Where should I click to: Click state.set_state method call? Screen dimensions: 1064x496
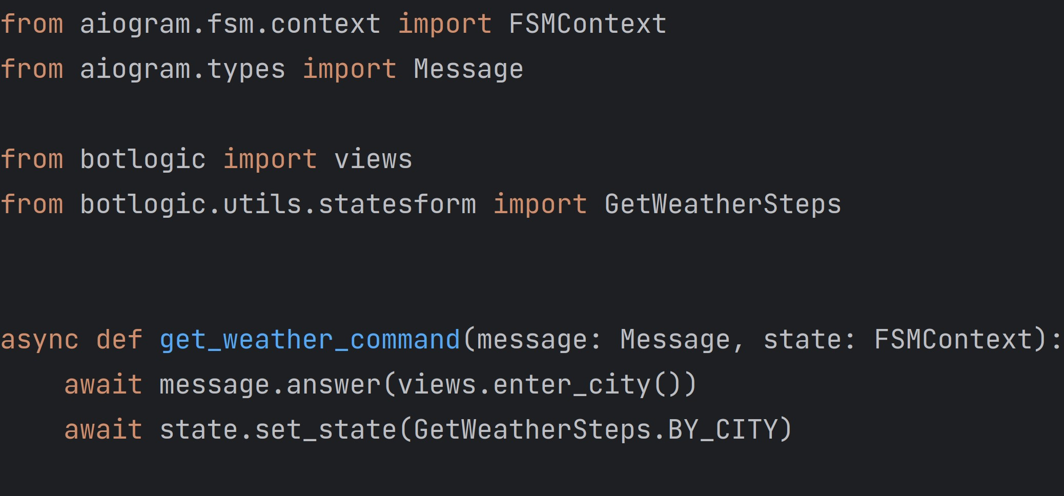278,429
